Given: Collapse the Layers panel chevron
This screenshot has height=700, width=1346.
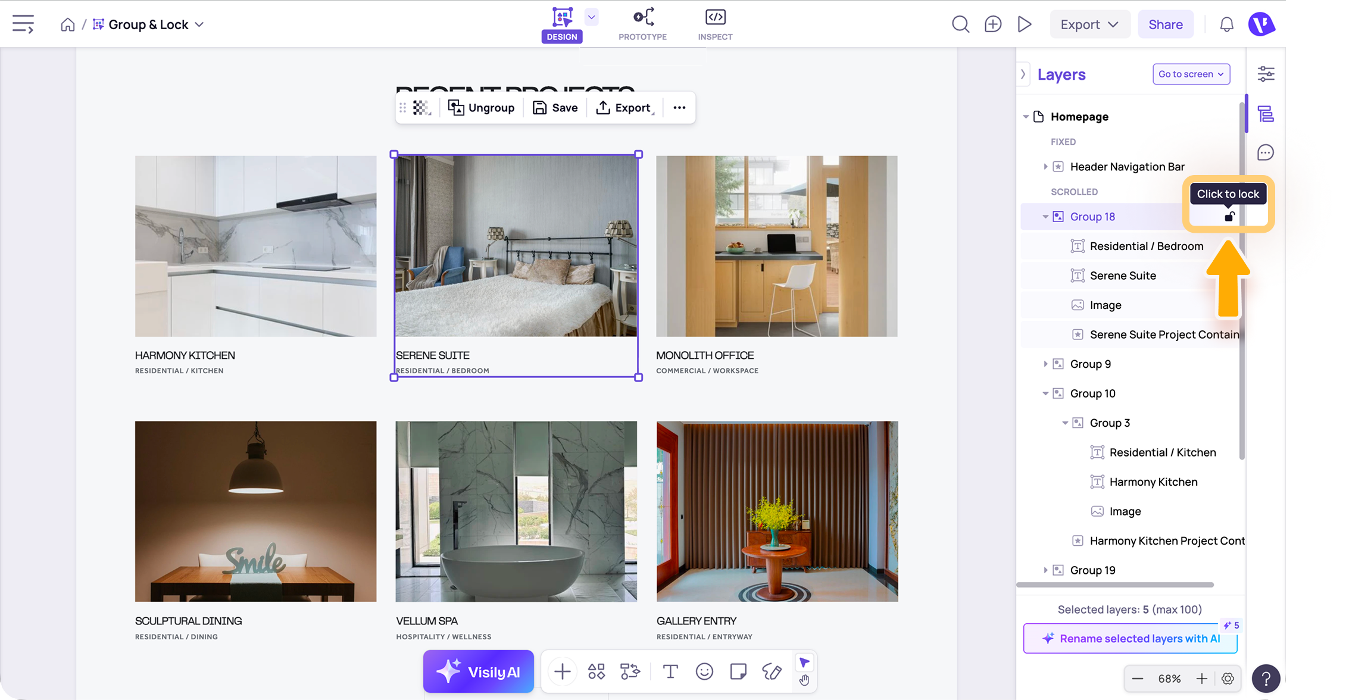Looking at the screenshot, I should coord(1023,74).
